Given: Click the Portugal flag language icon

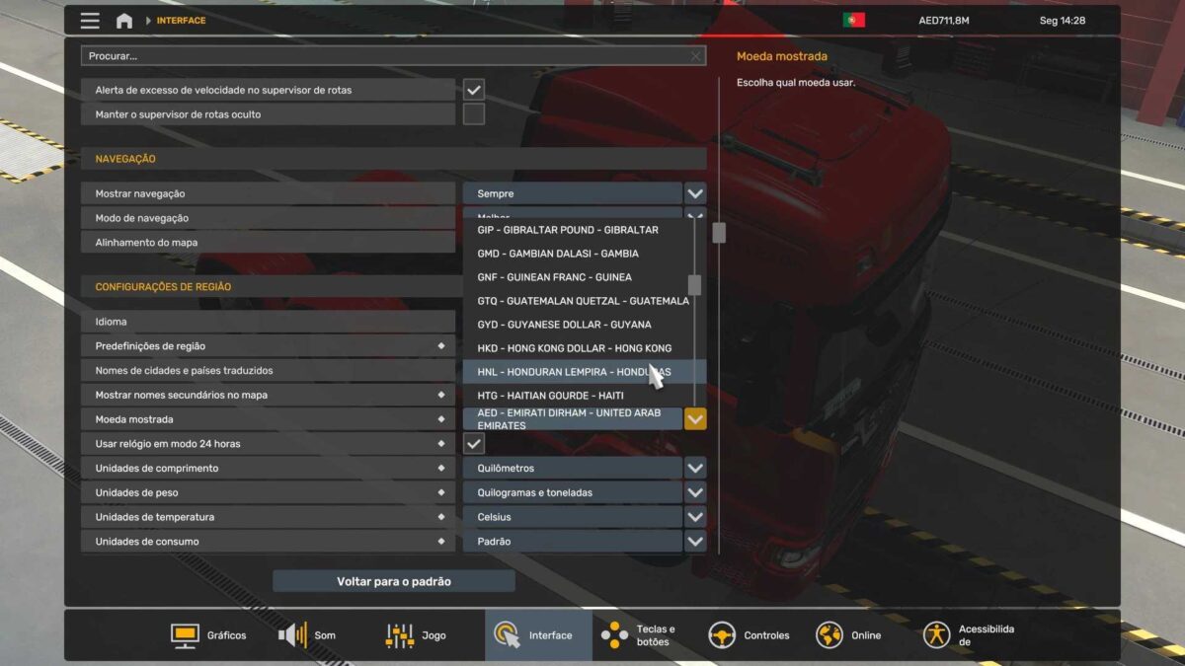Looking at the screenshot, I should pyautogui.click(x=853, y=21).
